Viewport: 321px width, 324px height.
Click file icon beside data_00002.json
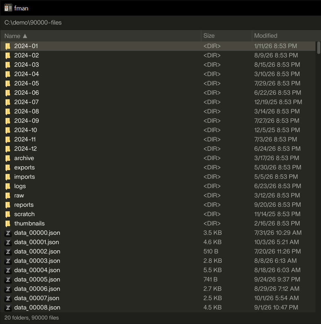(x=8, y=251)
